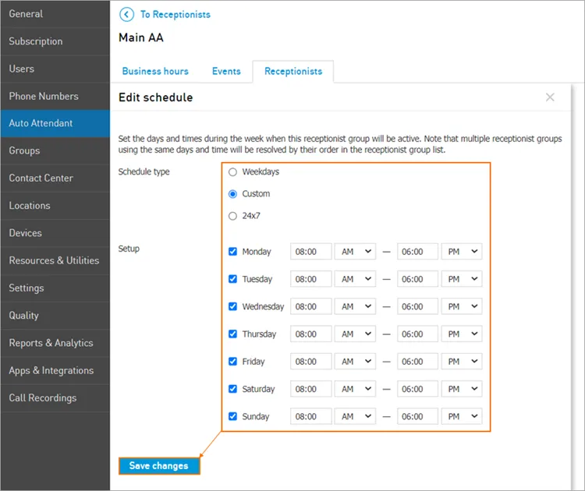Open Devices section
This screenshot has width=585, height=491.
55,233
